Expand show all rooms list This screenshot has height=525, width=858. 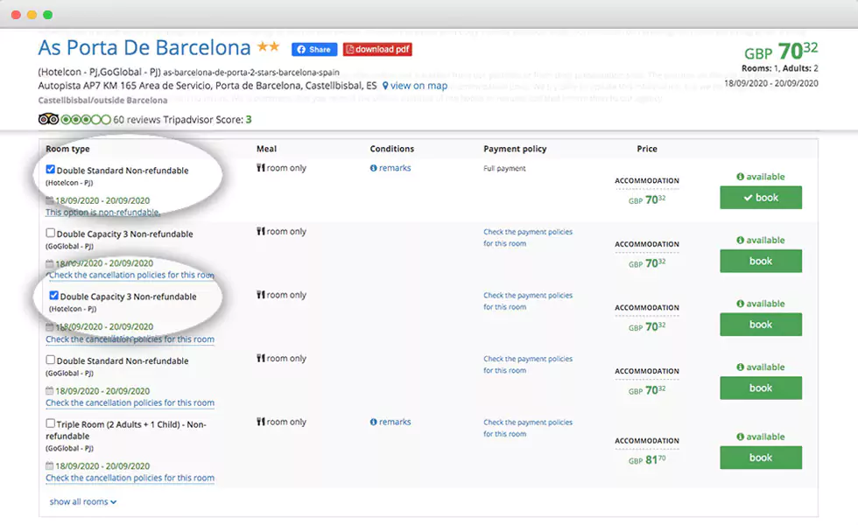pyautogui.click(x=83, y=502)
